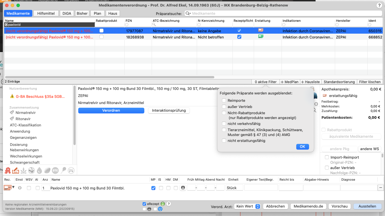The image size is (385, 216).
Task: Click the OTC round icon
Action: pos(55,170)
